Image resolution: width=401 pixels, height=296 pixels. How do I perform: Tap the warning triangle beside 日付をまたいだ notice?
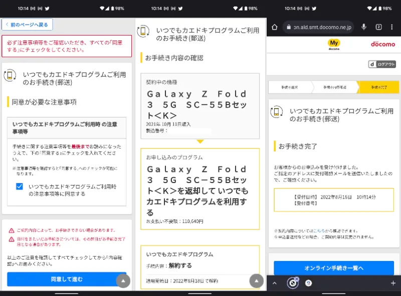tap(12, 239)
